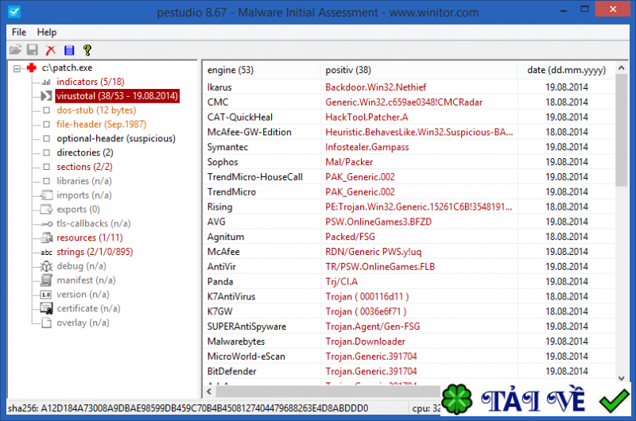Select resources (1/11) tree item

pyautogui.click(x=90, y=238)
